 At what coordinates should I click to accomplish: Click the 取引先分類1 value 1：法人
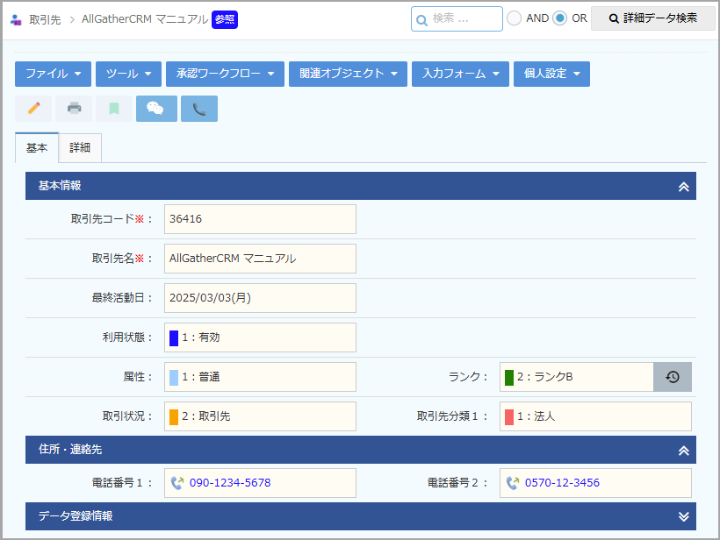coord(536,416)
